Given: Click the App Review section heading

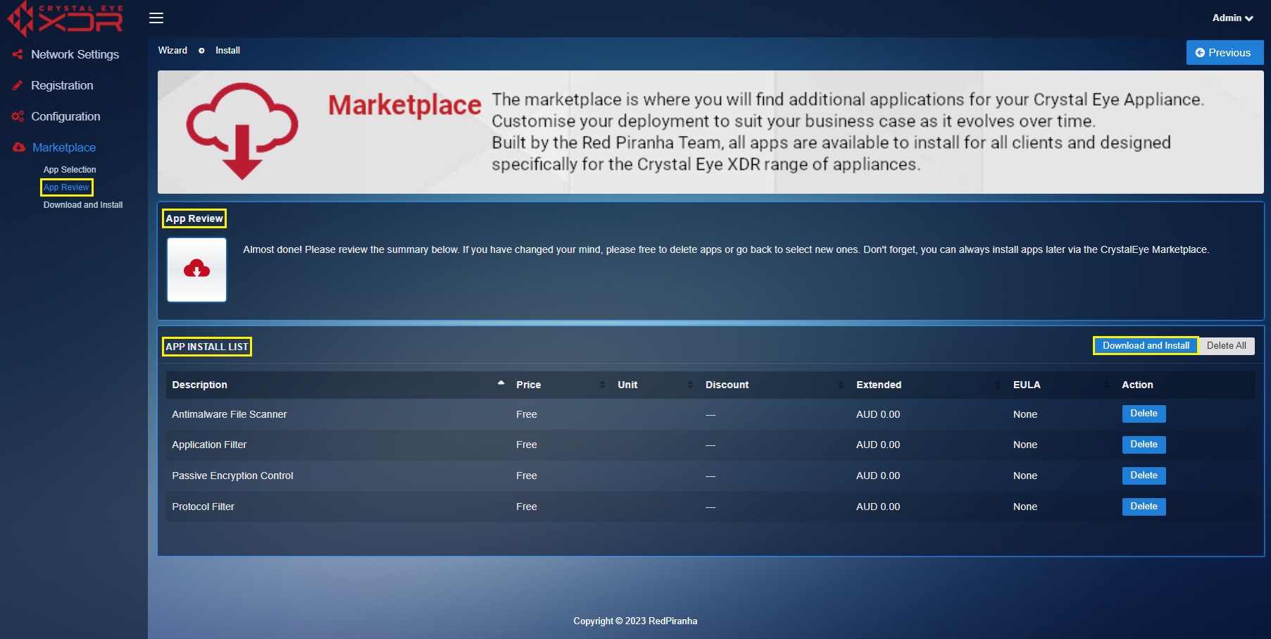Looking at the screenshot, I should [x=194, y=218].
